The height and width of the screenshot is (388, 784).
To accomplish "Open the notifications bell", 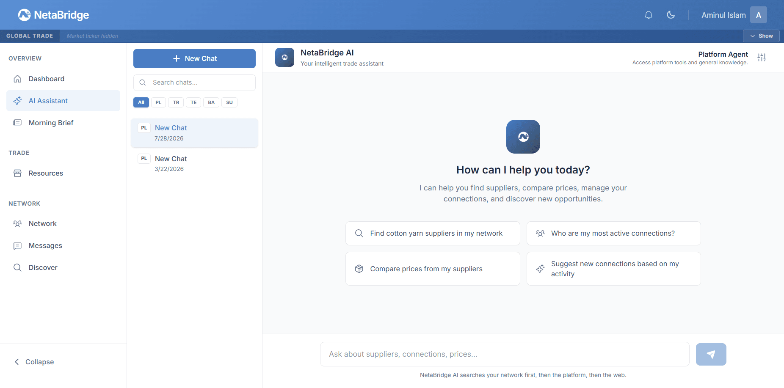I will [649, 15].
